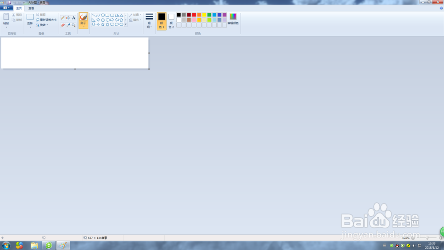Click the Copy (复制) button
444x250 pixels.
[x=17, y=20]
